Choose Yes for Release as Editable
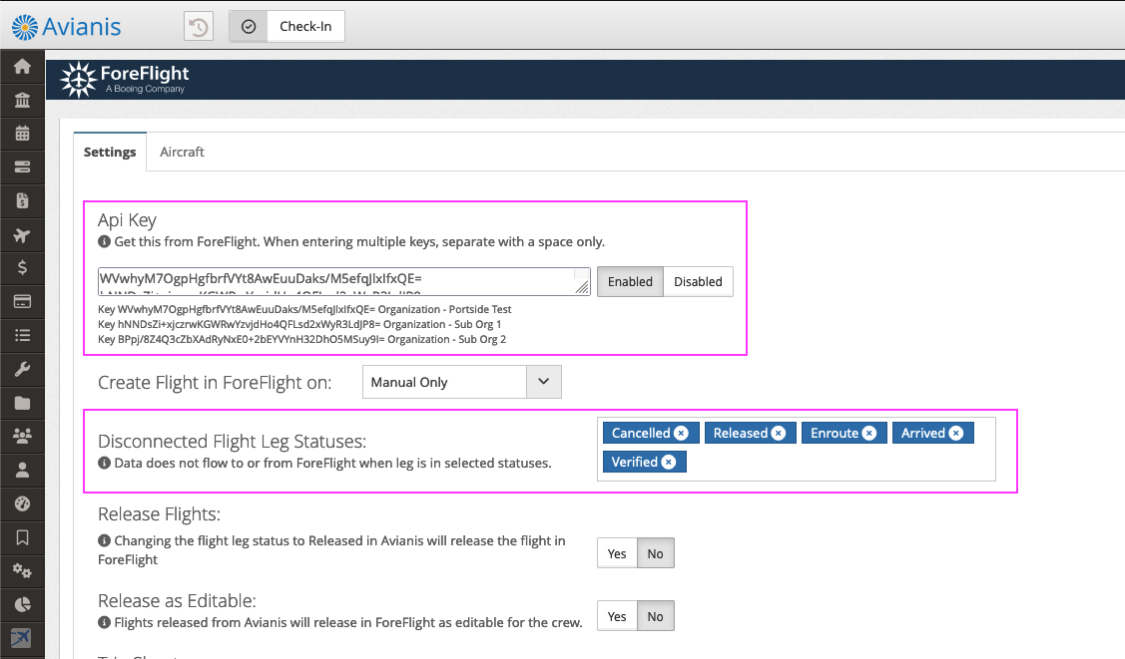This screenshot has width=1125, height=659. (617, 617)
